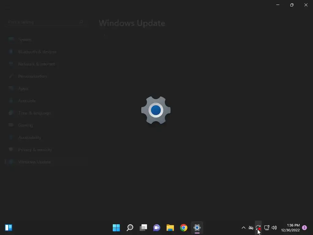Show hidden system tray icons
Screen dimensions: 313x235
tap(244, 228)
